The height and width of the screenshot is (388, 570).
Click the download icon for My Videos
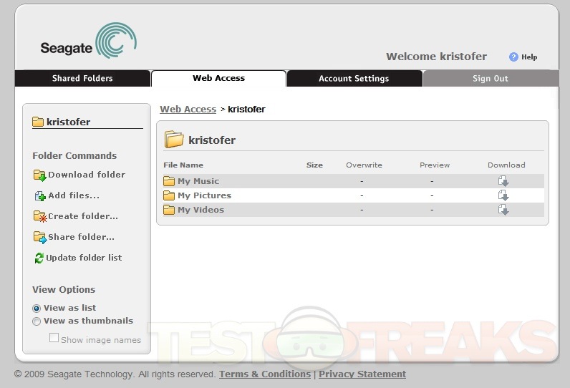[503, 210]
